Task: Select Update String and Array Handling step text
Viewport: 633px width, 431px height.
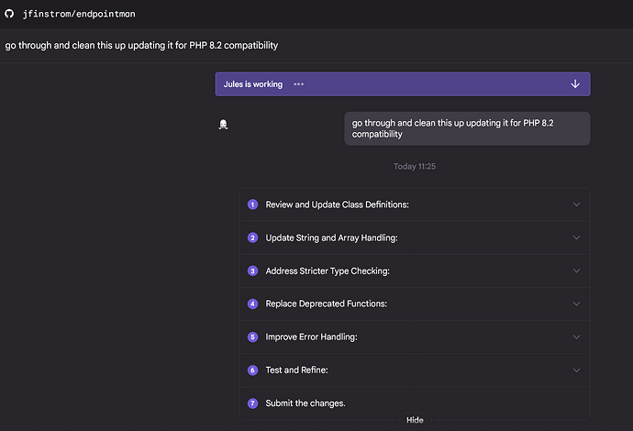Action: coord(331,238)
